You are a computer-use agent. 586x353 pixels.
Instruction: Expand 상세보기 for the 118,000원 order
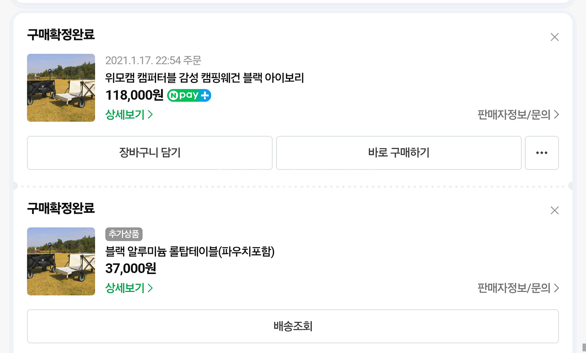click(x=129, y=114)
